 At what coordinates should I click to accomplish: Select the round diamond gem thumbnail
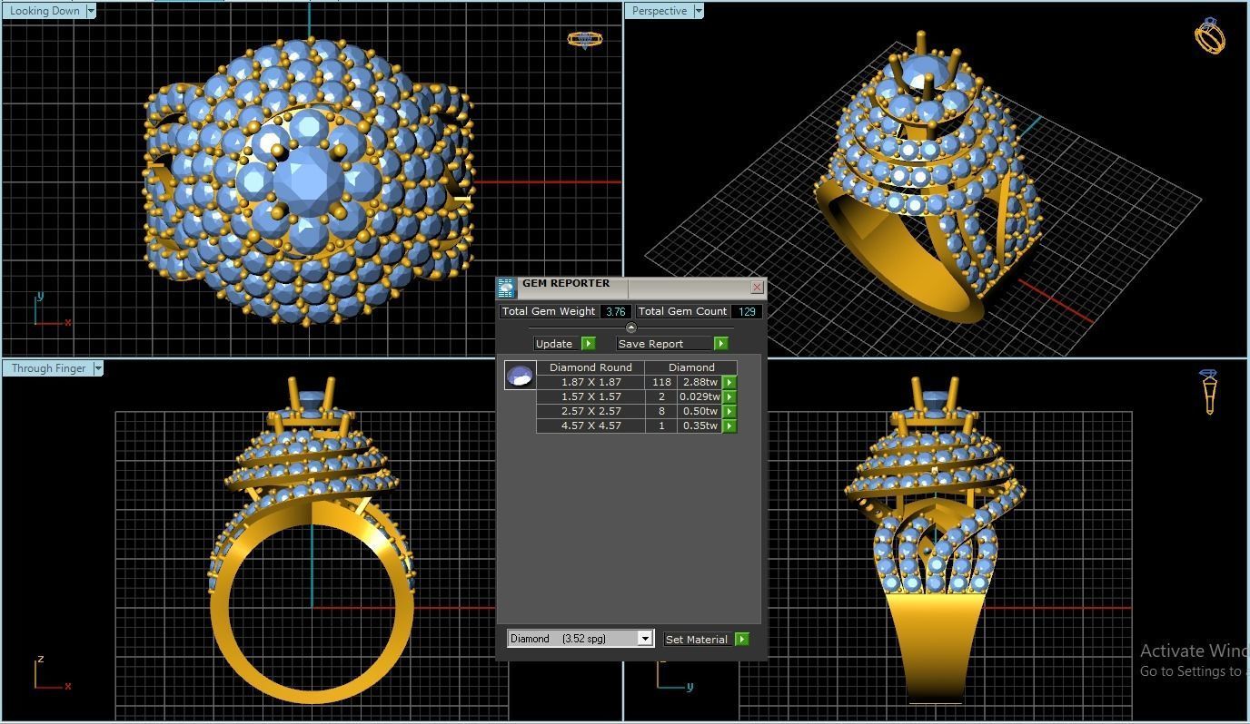[520, 376]
